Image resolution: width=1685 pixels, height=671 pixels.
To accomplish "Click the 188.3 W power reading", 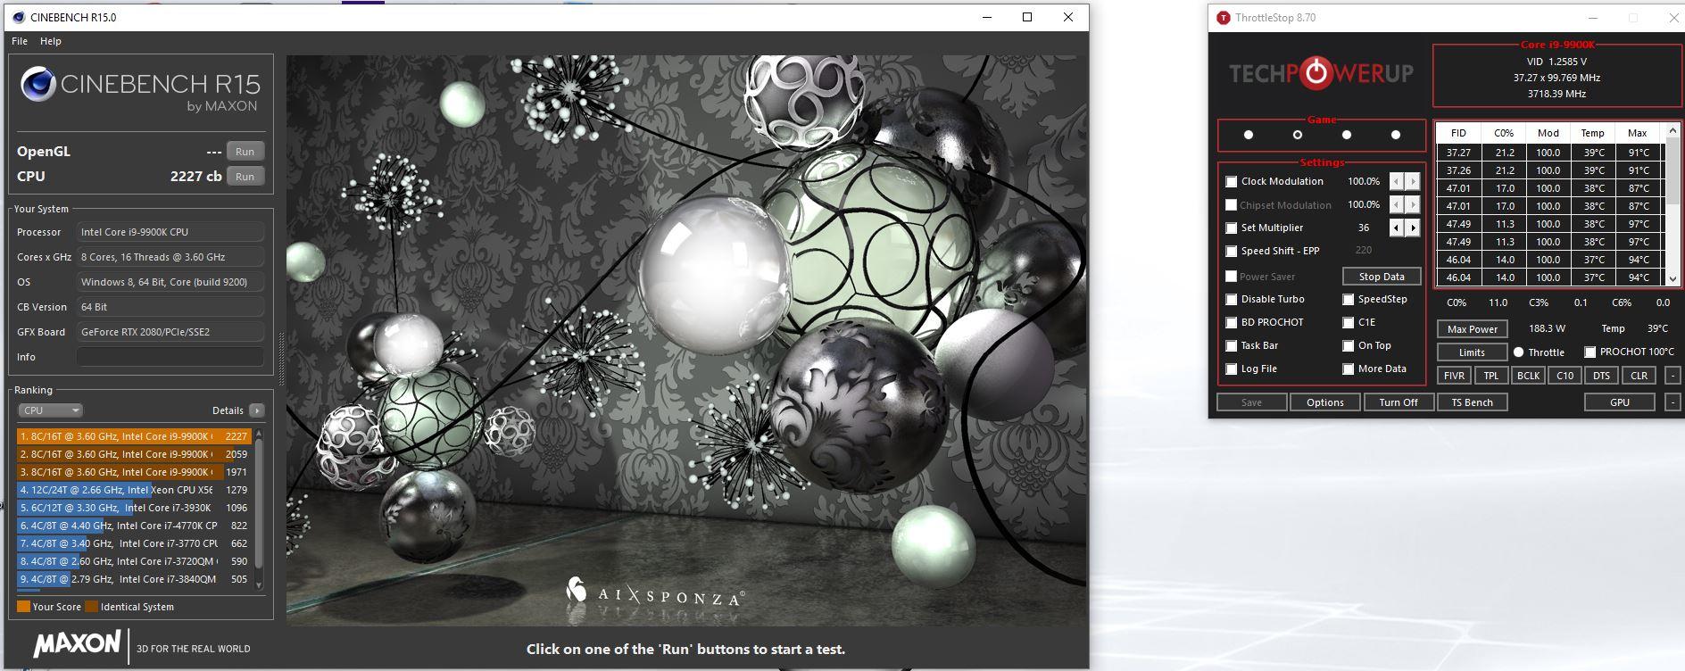I will tap(1548, 328).
